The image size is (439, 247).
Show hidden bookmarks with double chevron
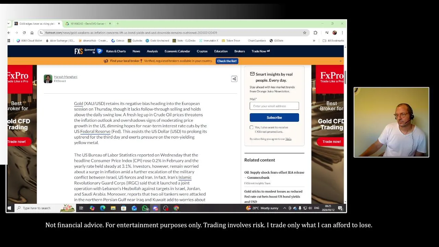point(314,40)
